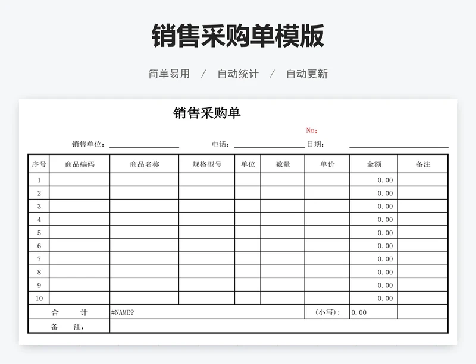Click the 自动更新 subtitle text
This screenshot has width=476, height=364.
pos(307,74)
